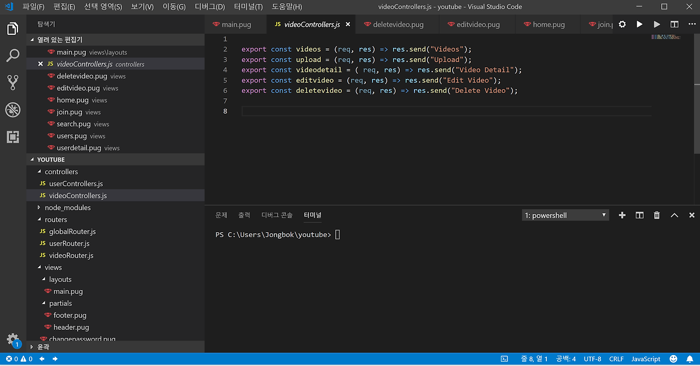This screenshot has height=366, width=700.
Task: Open the Manage gear with update badge
Action: [13, 340]
